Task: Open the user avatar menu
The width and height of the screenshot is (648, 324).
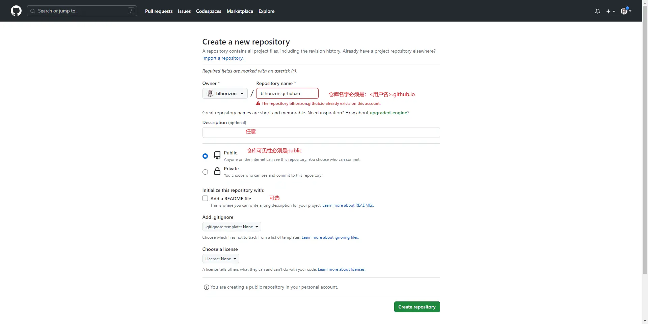Action: click(625, 11)
